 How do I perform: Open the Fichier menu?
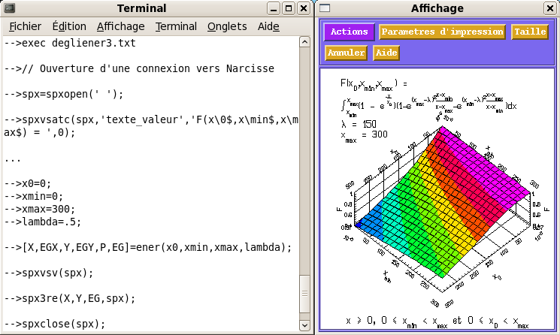pyautogui.click(x=25, y=26)
